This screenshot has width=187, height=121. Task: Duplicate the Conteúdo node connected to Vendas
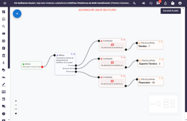click(122, 40)
